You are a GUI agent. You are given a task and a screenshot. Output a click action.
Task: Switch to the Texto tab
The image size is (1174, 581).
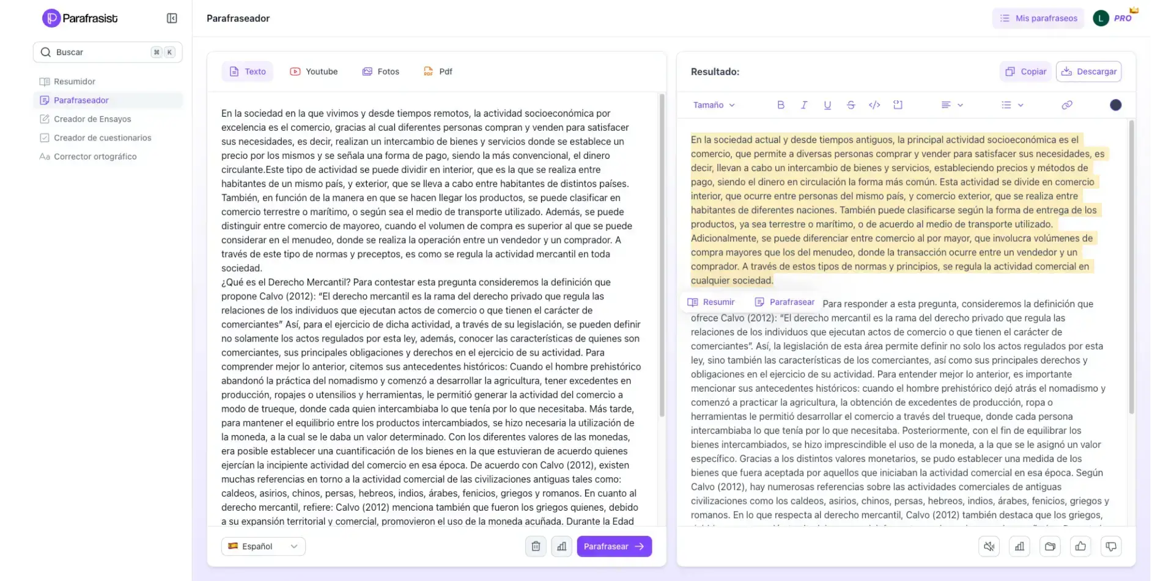click(x=248, y=71)
